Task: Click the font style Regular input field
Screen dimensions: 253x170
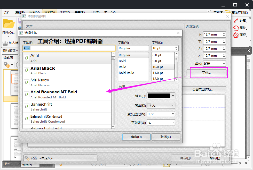Action: (x=133, y=48)
